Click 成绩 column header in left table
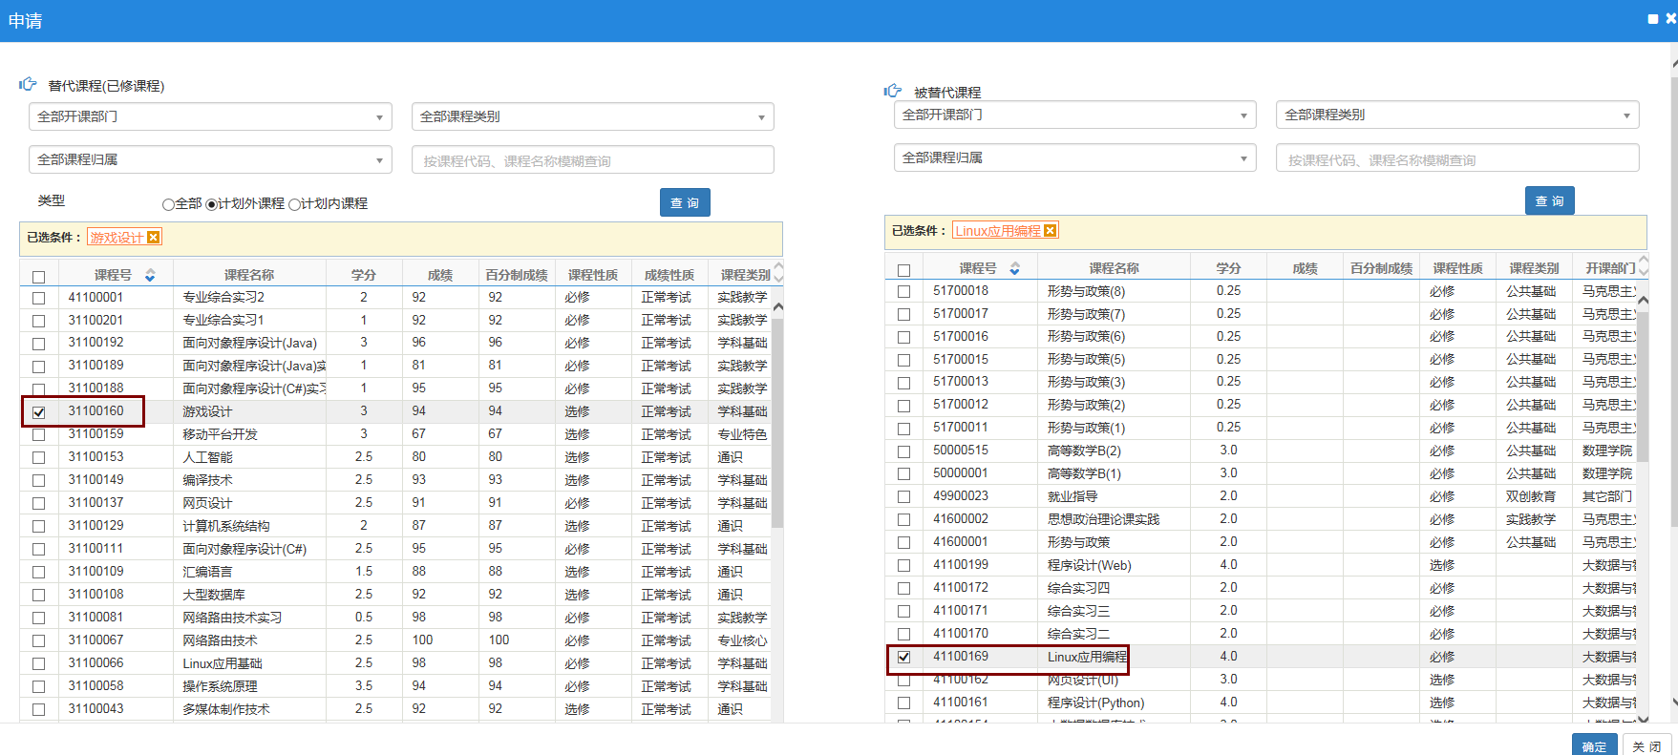 pyautogui.click(x=440, y=275)
